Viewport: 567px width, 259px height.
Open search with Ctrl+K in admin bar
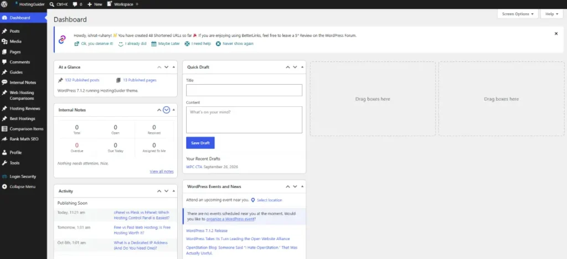(x=59, y=4)
